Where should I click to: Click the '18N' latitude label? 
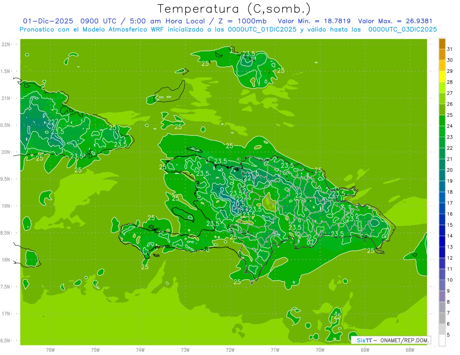(x=6, y=260)
